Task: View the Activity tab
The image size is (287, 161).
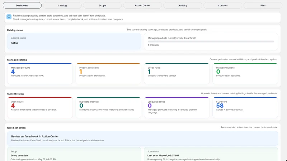Action: [x=183, y=5]
